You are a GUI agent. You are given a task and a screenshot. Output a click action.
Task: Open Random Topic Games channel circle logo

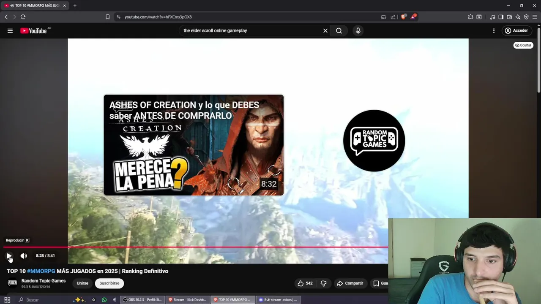[374, 141]
